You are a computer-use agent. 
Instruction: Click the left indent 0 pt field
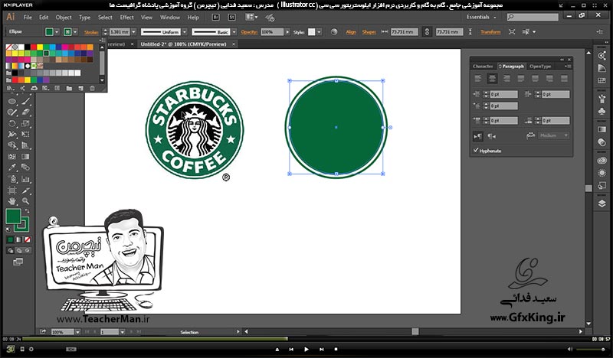[503, 94]
